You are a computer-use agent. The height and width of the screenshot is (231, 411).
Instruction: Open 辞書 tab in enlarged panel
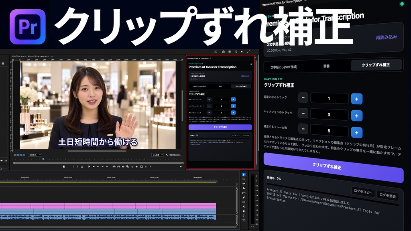pyautogui.click(x=326, y=66)
